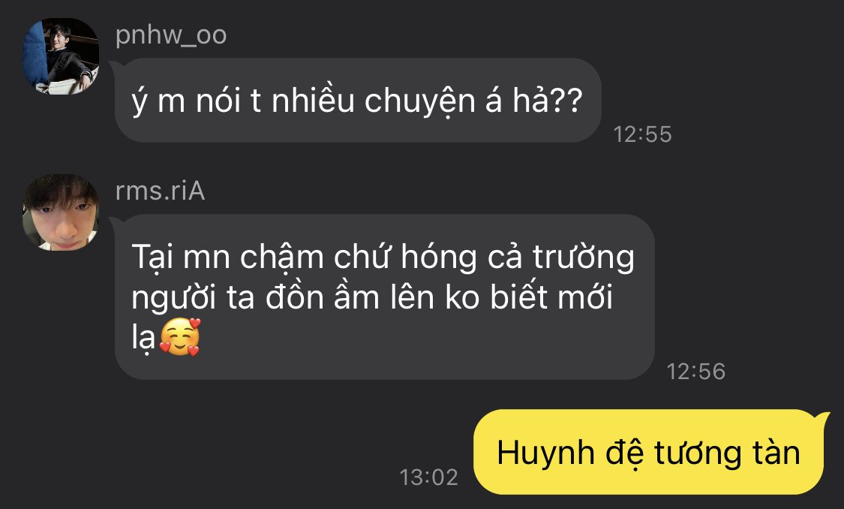Click the 12:55 timestamp
Image resolution: width=844 pixels, height=509 pixels.
coord(643,134)
